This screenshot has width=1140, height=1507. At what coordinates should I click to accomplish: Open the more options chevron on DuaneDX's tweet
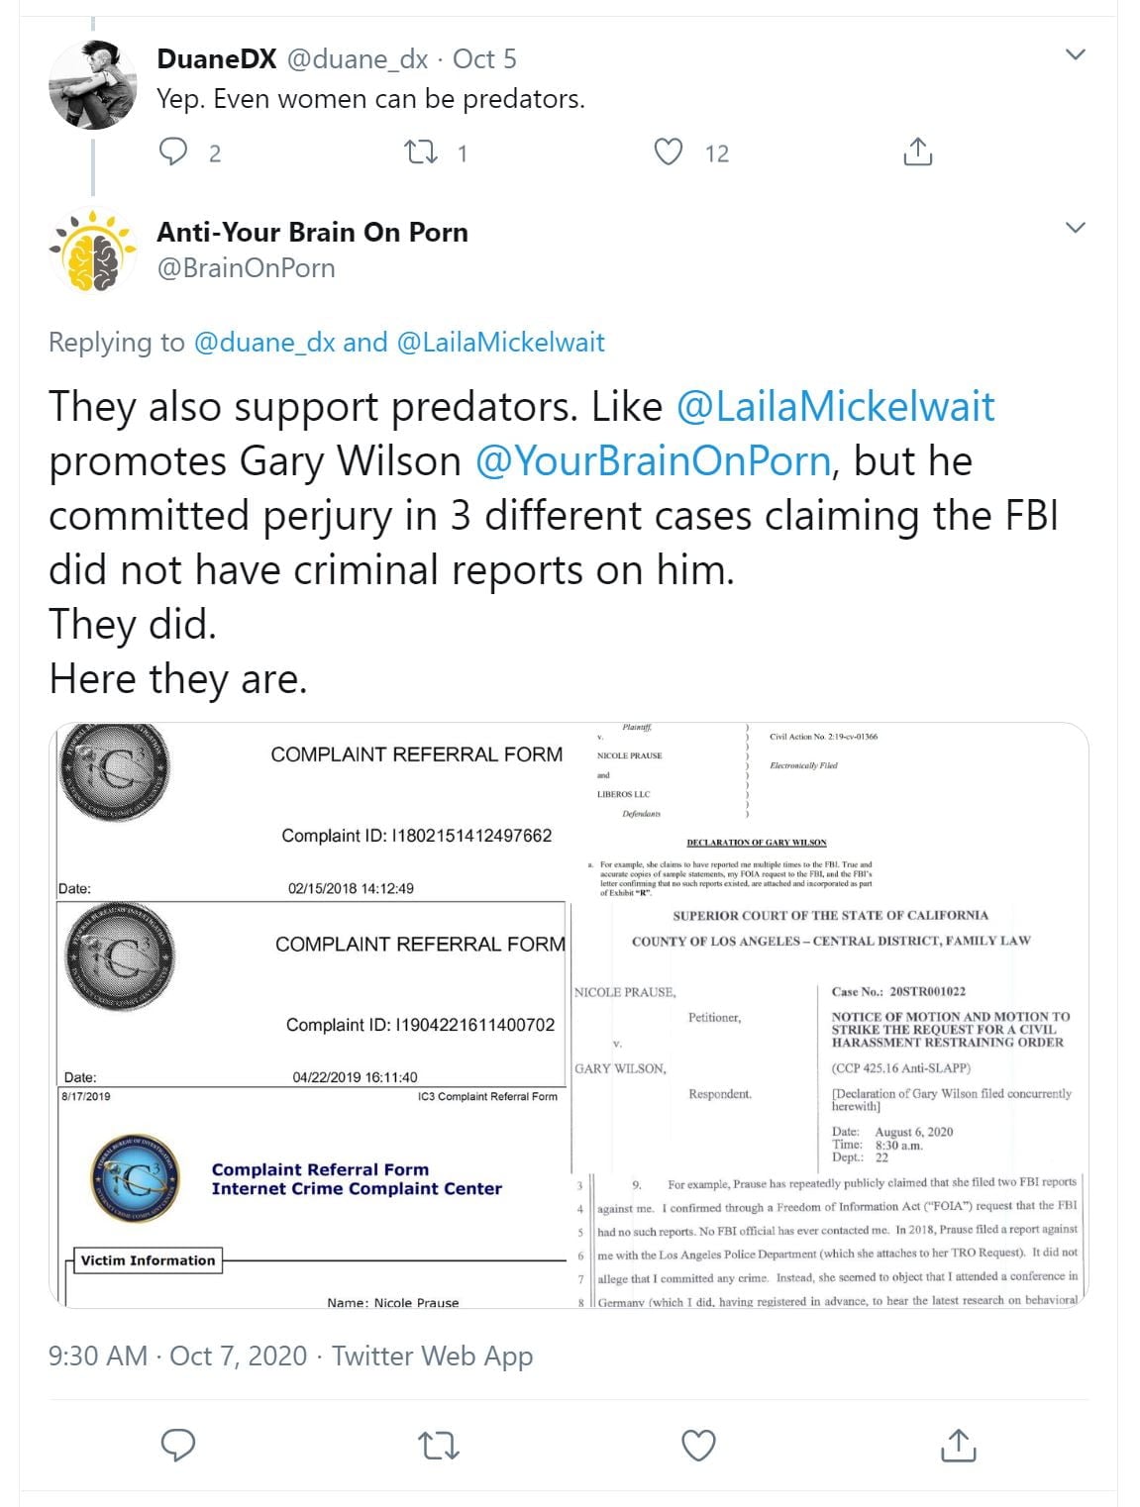pyautogui.click(x=1076, y=54)
